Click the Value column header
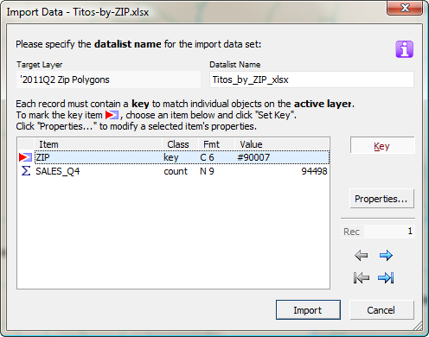This screenshot has height=337, width=429. coord(282,144)
